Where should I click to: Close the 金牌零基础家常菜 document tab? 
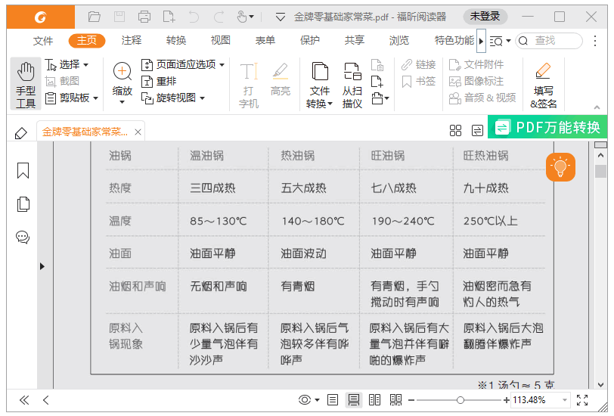pos(138,132)
